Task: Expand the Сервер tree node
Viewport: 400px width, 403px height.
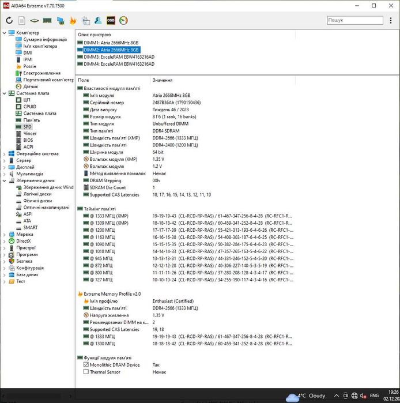Action: (x=4, y=161)
